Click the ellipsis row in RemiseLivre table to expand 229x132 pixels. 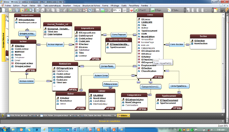54,86
